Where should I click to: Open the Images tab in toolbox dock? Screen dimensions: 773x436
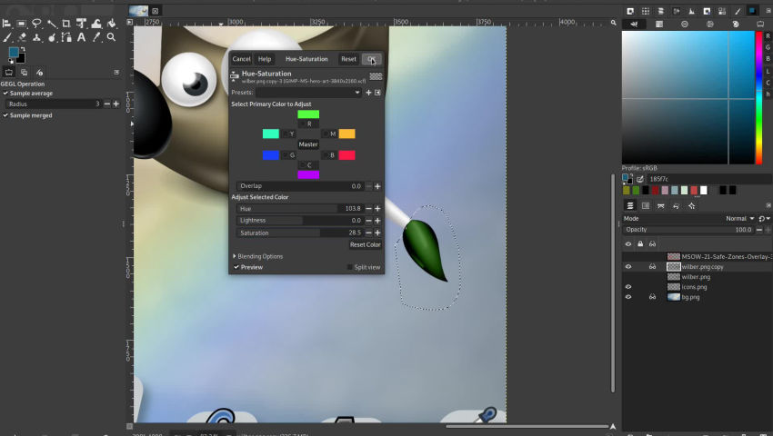[x=25, y=73]
